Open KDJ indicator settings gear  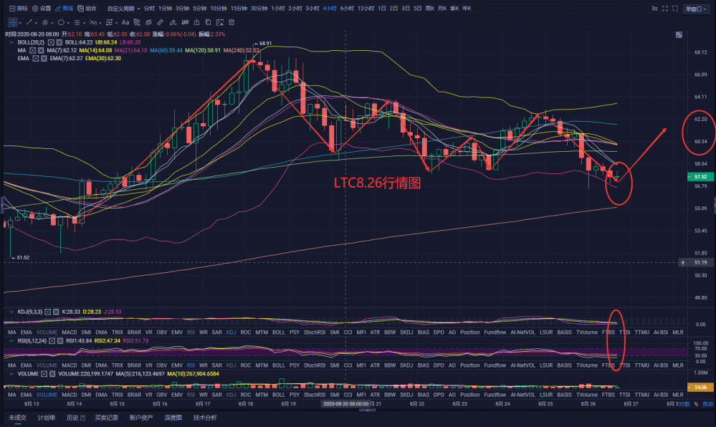(x=47, y=312)
